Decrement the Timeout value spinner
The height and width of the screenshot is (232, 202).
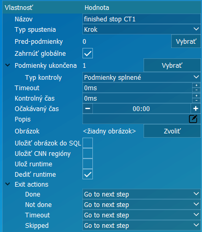(196, 90)
